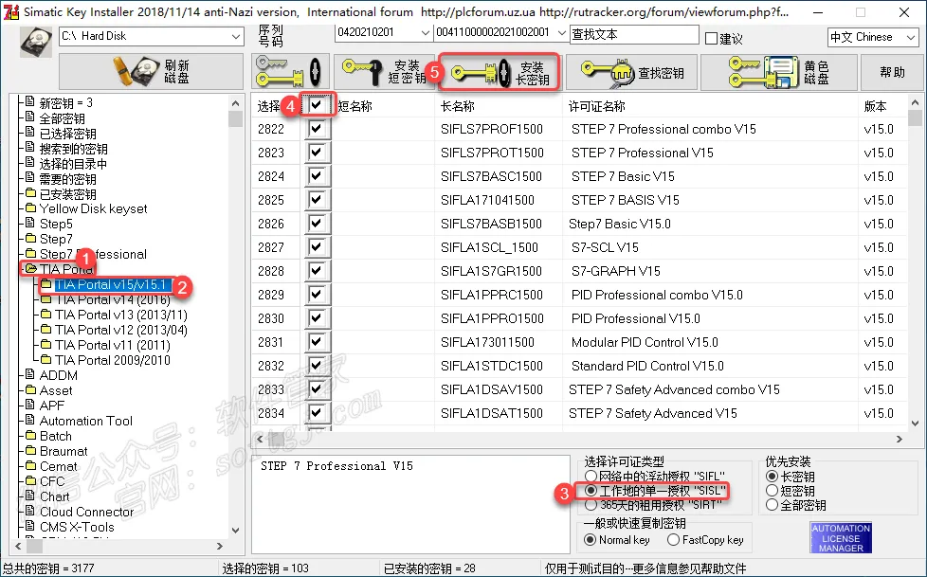927x577 pixels.
Task: Toggle the 建议 checkbox
Action: click(711, 39)
